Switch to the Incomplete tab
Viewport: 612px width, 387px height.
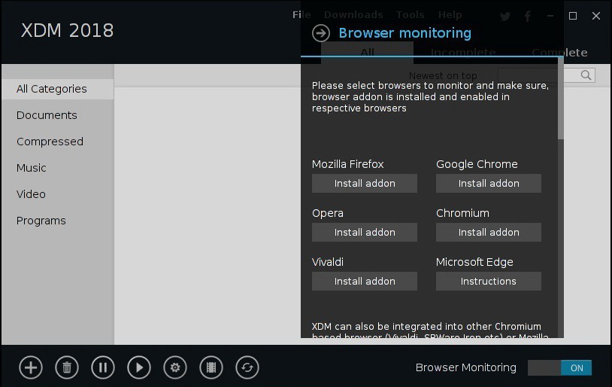463,53
